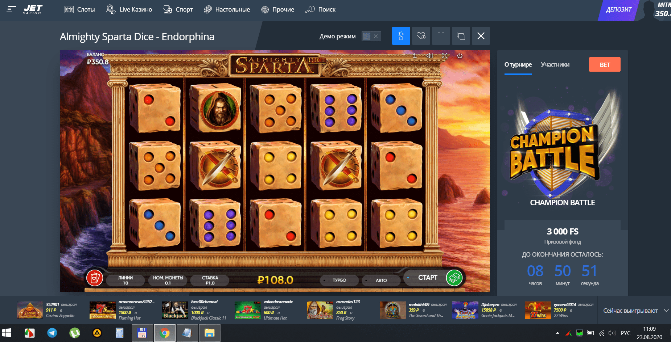Viewport: 671px width, 342px height.
Task: Open the tournament trophy icon button
Action: tap(401, 36)
